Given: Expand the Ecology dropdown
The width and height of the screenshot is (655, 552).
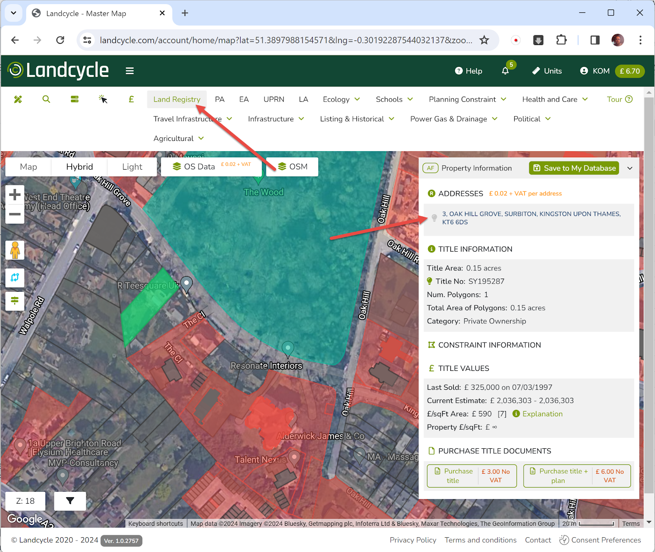Looking at the screenshot, I should pos(341,99).
